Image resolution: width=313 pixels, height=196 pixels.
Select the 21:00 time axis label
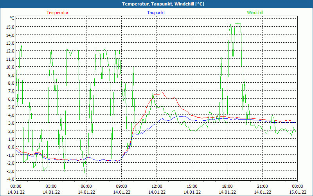[x=262, y=186]
